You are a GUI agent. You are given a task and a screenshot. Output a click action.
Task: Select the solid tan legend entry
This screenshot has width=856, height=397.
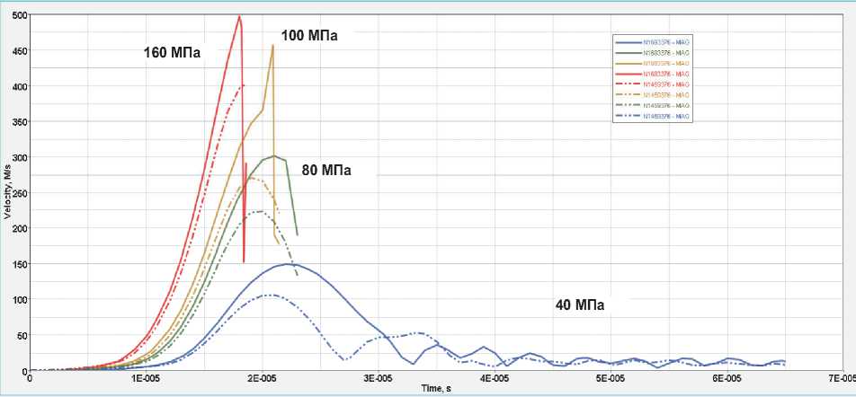tap(653, 63)
